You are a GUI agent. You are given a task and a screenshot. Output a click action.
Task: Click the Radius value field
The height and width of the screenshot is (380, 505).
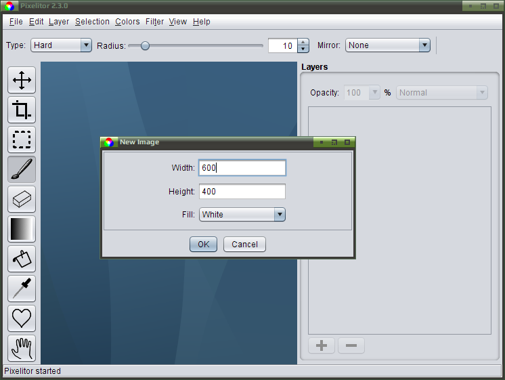pos(283,45)
